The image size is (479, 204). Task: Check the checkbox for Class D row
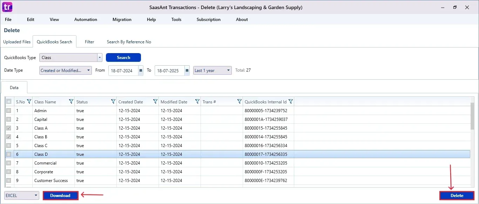pos(9,154)
